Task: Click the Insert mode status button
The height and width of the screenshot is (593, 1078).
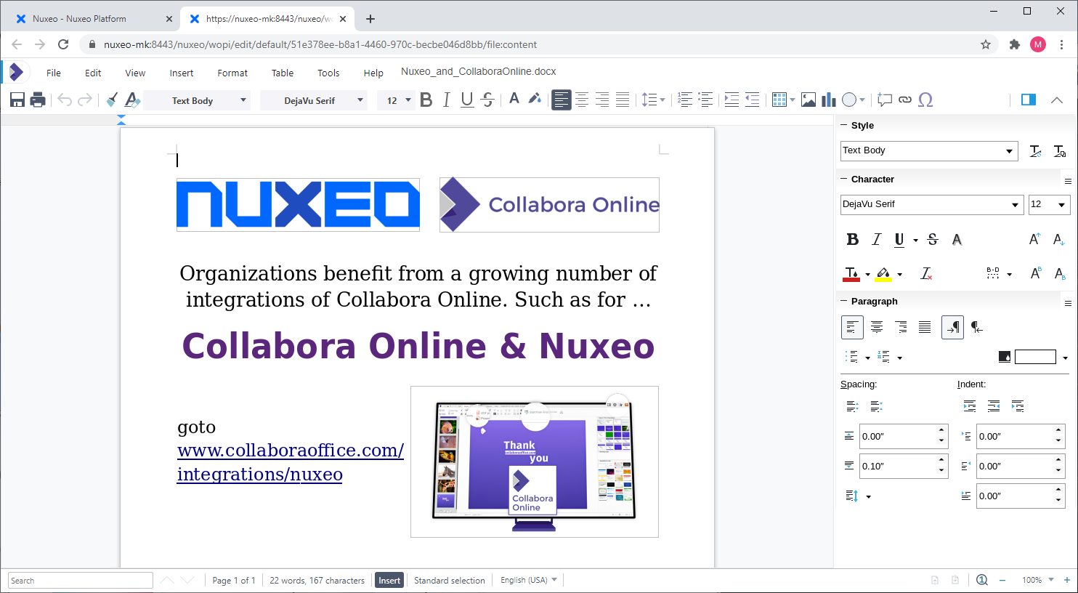Action: (389, 580)
